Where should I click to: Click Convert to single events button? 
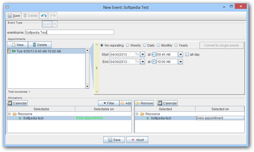point(221,45)
